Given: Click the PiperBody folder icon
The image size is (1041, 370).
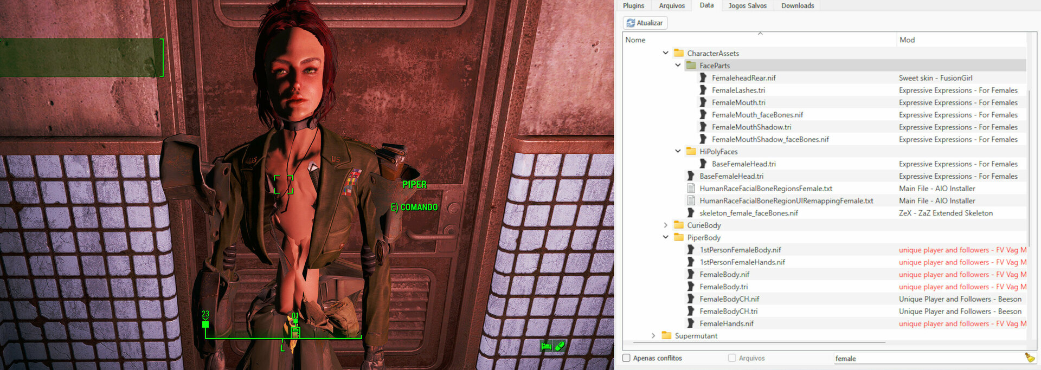Looking at the screenshot, I should point(679,237).
